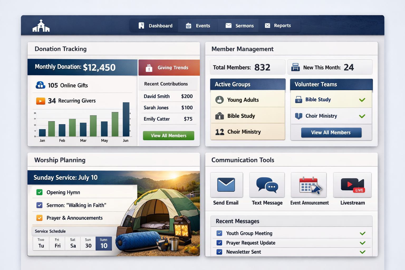Toggle the Youth Group Meeting checkbox
The height and width of the screenshot is (270, 405).
[x=219, y=233]
